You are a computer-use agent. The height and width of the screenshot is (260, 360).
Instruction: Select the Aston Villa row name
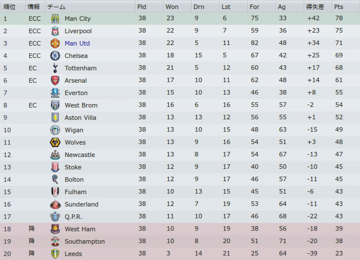[80, 118]
